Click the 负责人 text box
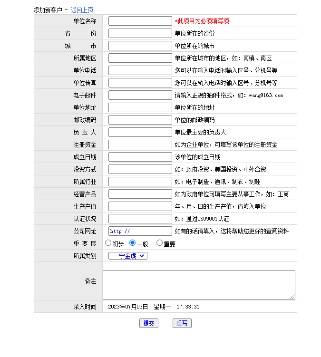321x357 pixels. click(140, 132)
